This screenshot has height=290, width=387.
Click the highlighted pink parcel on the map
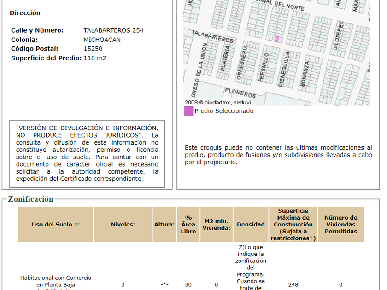(277, 39)
